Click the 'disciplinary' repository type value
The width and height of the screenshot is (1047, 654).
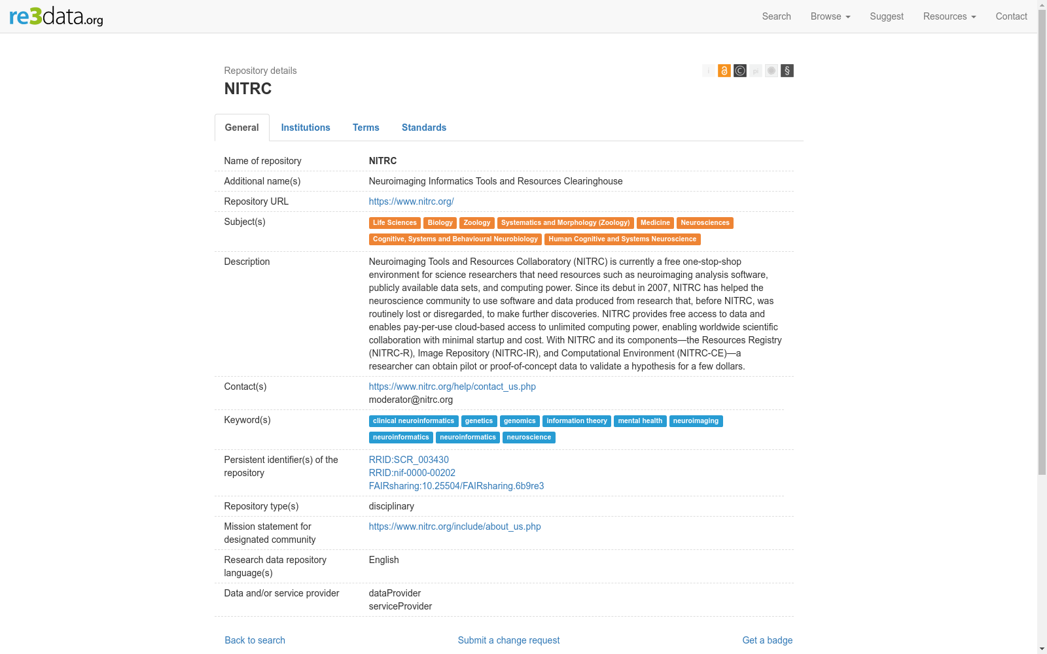pyautogui.click(x=391, y=506)
